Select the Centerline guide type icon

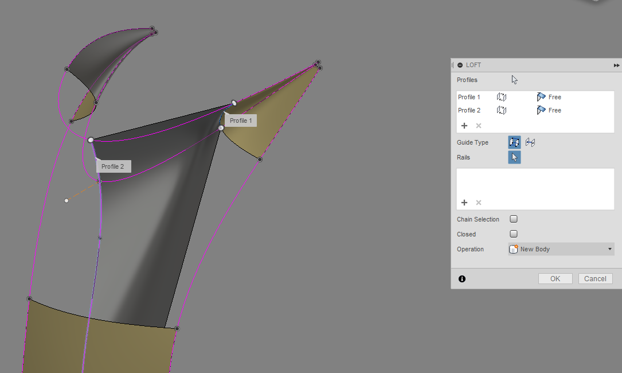[530, 142]
